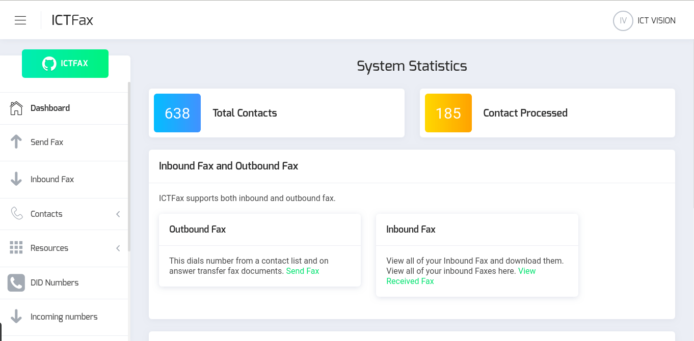The height and width of the screenshot is (341, 694).
Task: Click the Inbound Fax down-arrow icon
Action: tap(16, 179)
